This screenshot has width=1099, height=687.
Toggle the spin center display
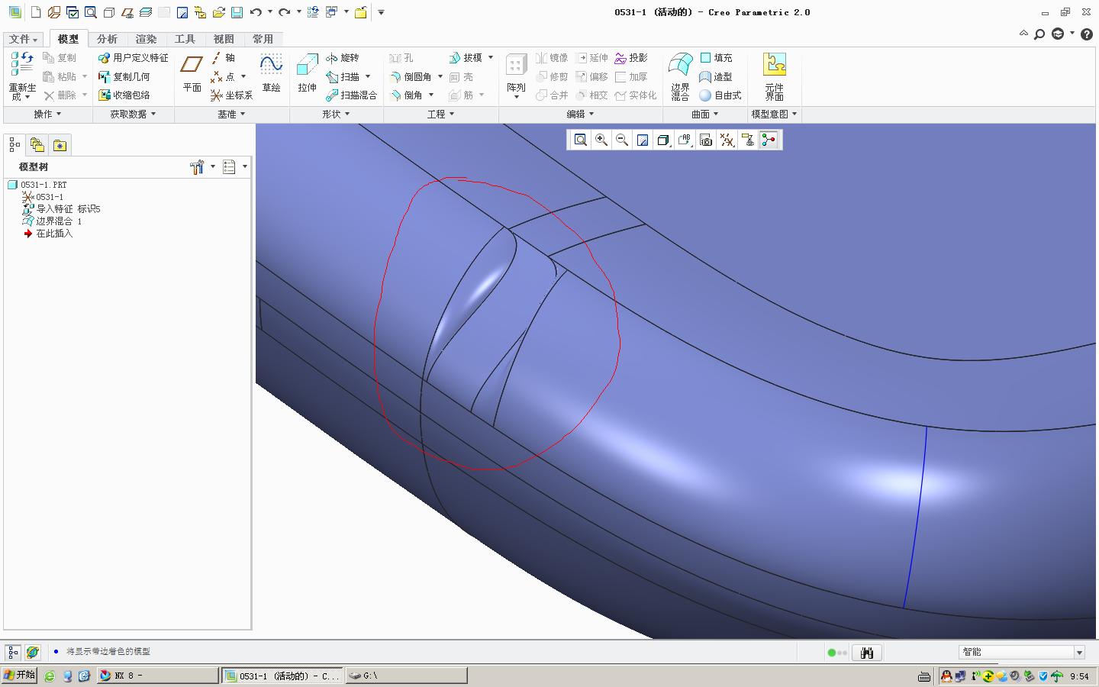(x=769, y=140)
